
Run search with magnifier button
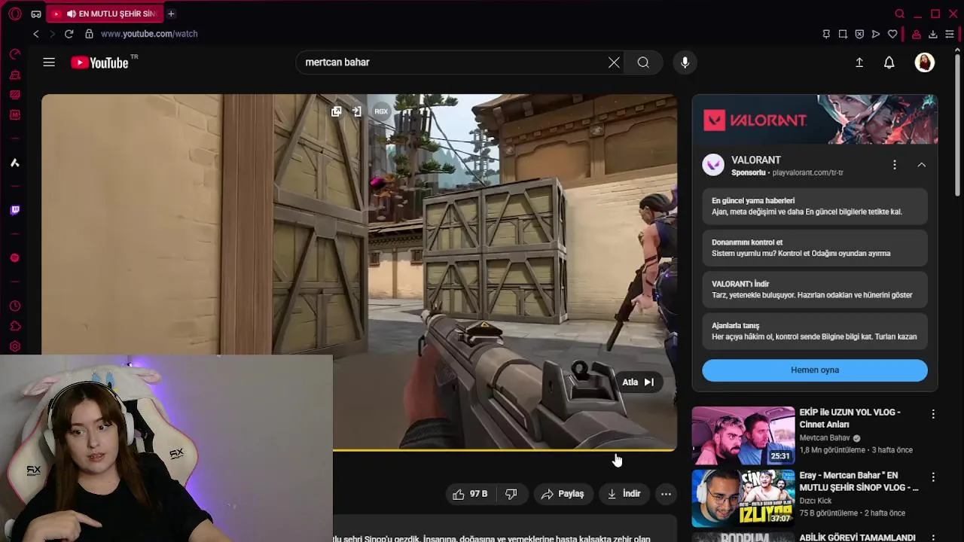[x=643, y=62]
